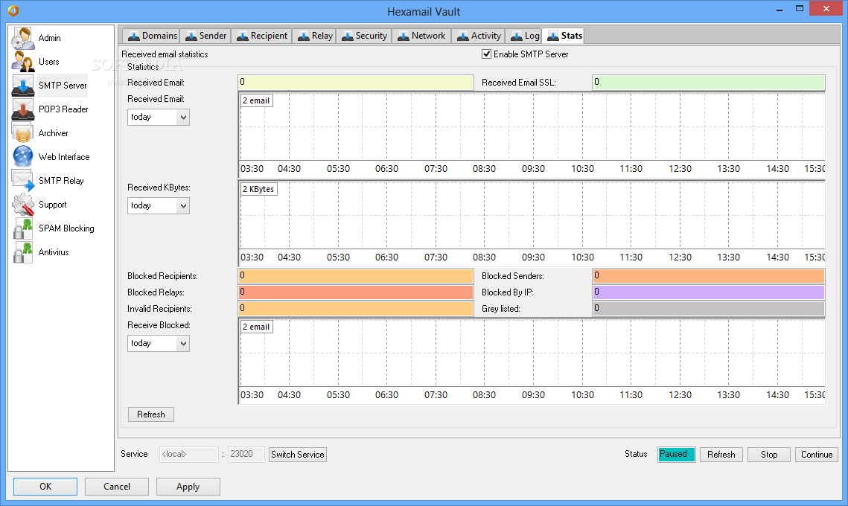The image size is (848, 506).
Task: Switch to the Log tab
Action: coord(523,36)
